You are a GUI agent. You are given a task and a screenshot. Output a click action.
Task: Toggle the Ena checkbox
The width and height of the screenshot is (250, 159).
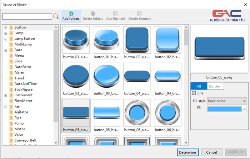[194, 93]
